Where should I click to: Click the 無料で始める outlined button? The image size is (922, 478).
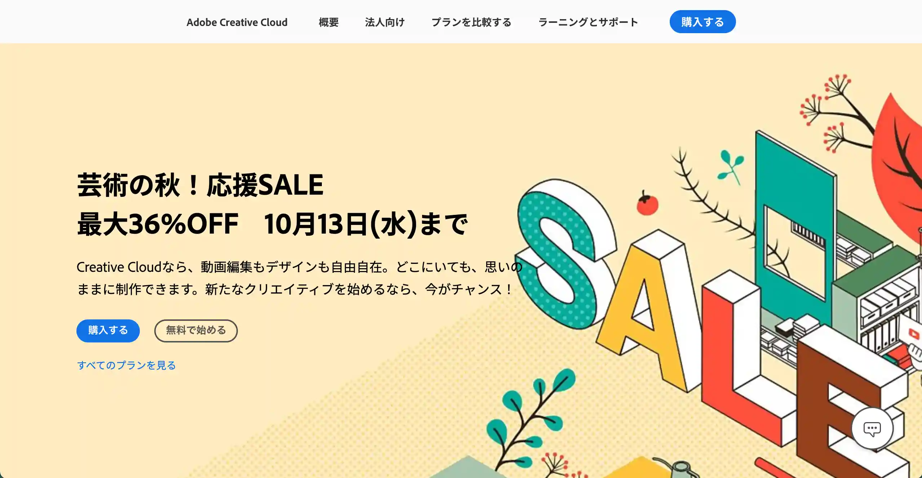coord(196,331)
